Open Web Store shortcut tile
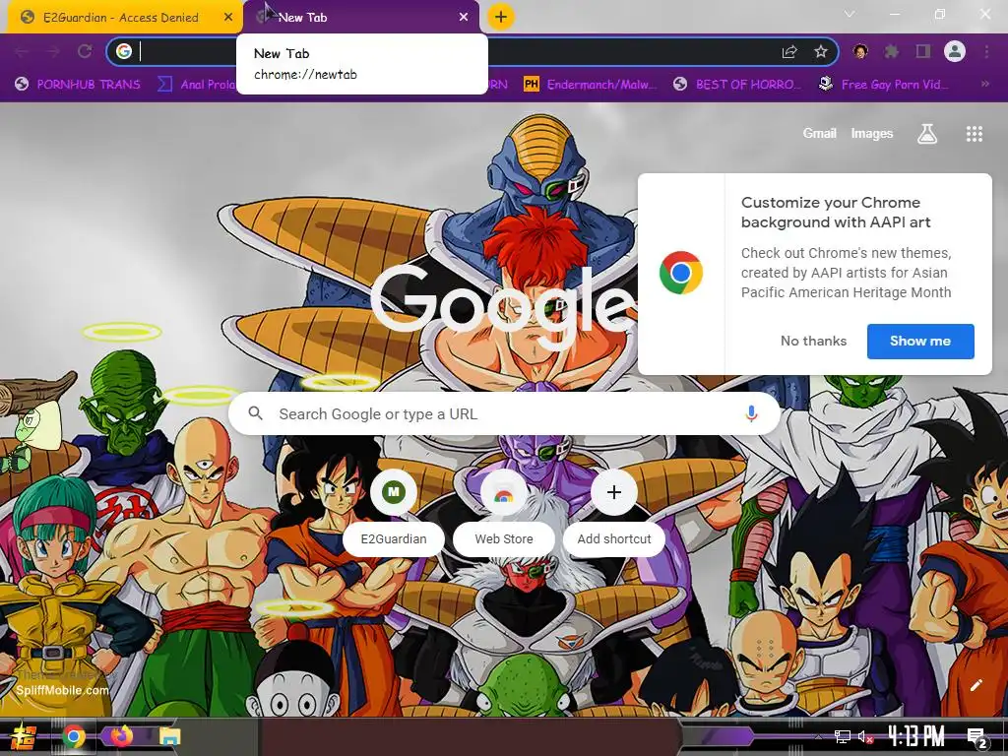Image resolution: width=1008 pixels, height=756 pixels. tap(504, 511)
